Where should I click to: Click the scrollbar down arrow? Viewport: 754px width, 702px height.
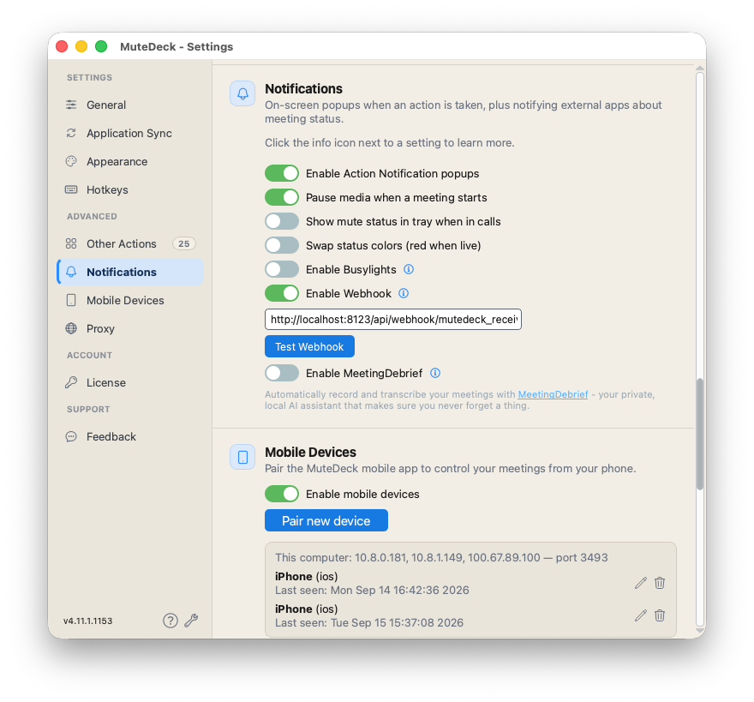tap(700, 630)
